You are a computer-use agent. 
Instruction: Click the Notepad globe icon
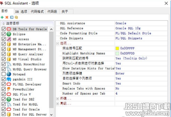coord(9,74)
